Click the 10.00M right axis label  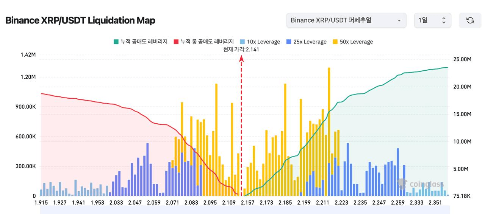(462, 141)
